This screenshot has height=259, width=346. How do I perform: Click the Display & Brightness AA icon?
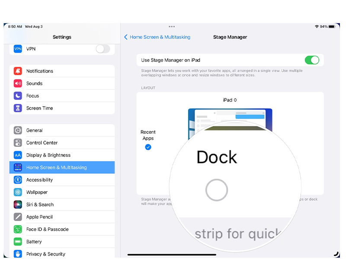click(18, 155)
